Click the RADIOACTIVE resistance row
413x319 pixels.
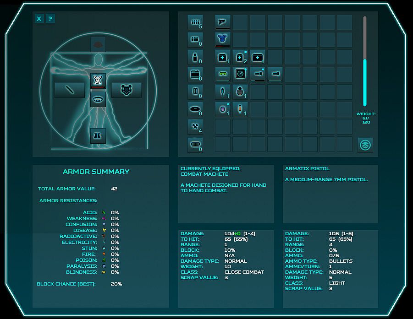[89, 237]
